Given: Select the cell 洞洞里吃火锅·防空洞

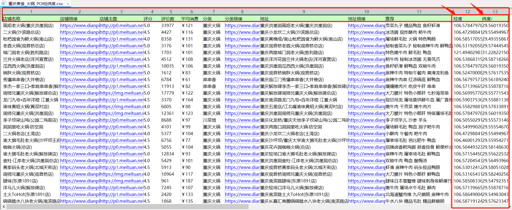Looking at the screenshot, I should [31, 127].
